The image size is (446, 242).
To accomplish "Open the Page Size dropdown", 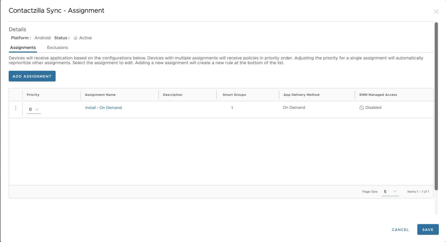I will [390, 192].
